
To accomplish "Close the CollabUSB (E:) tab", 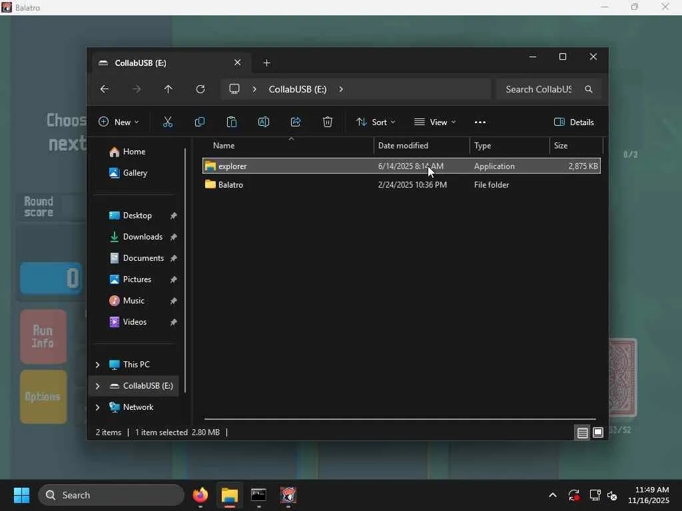I will point(238,63).
